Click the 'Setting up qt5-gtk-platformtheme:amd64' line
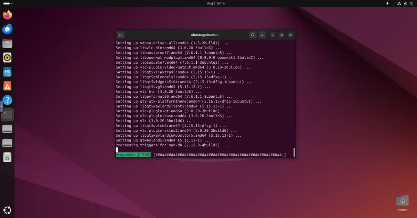This screenshot has width=417, height=218. pos(189,101)
